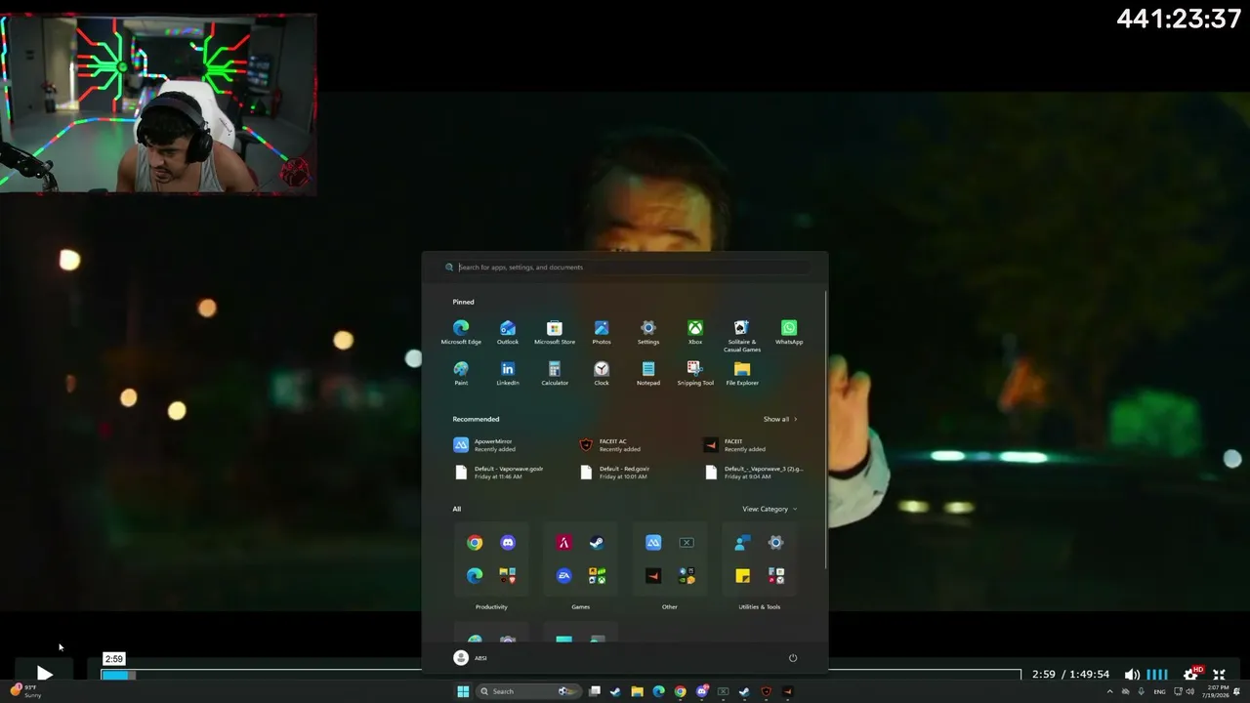Adjust the video player volume bars

[x=1157, y=675]
